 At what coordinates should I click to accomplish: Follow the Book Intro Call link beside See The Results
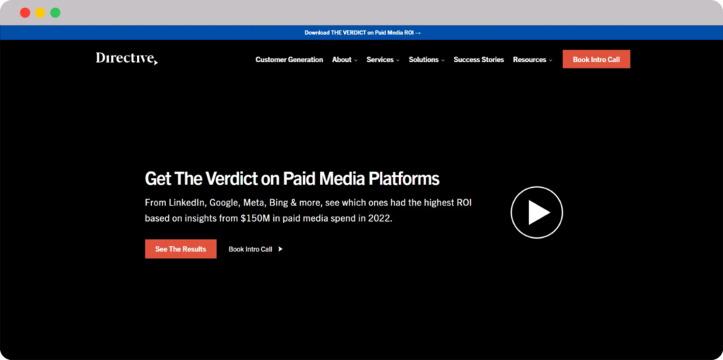(250, 249)
